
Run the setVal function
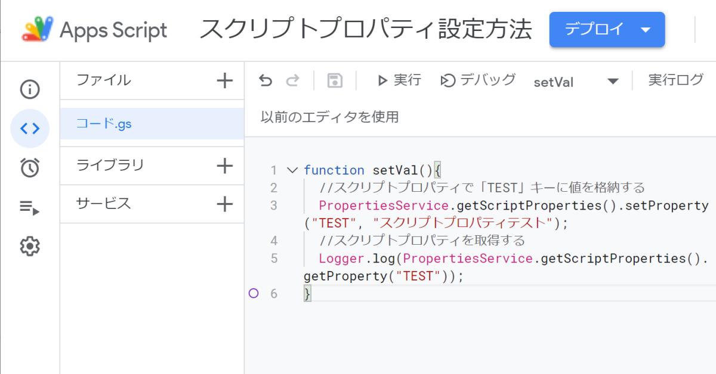coord(398,80)
